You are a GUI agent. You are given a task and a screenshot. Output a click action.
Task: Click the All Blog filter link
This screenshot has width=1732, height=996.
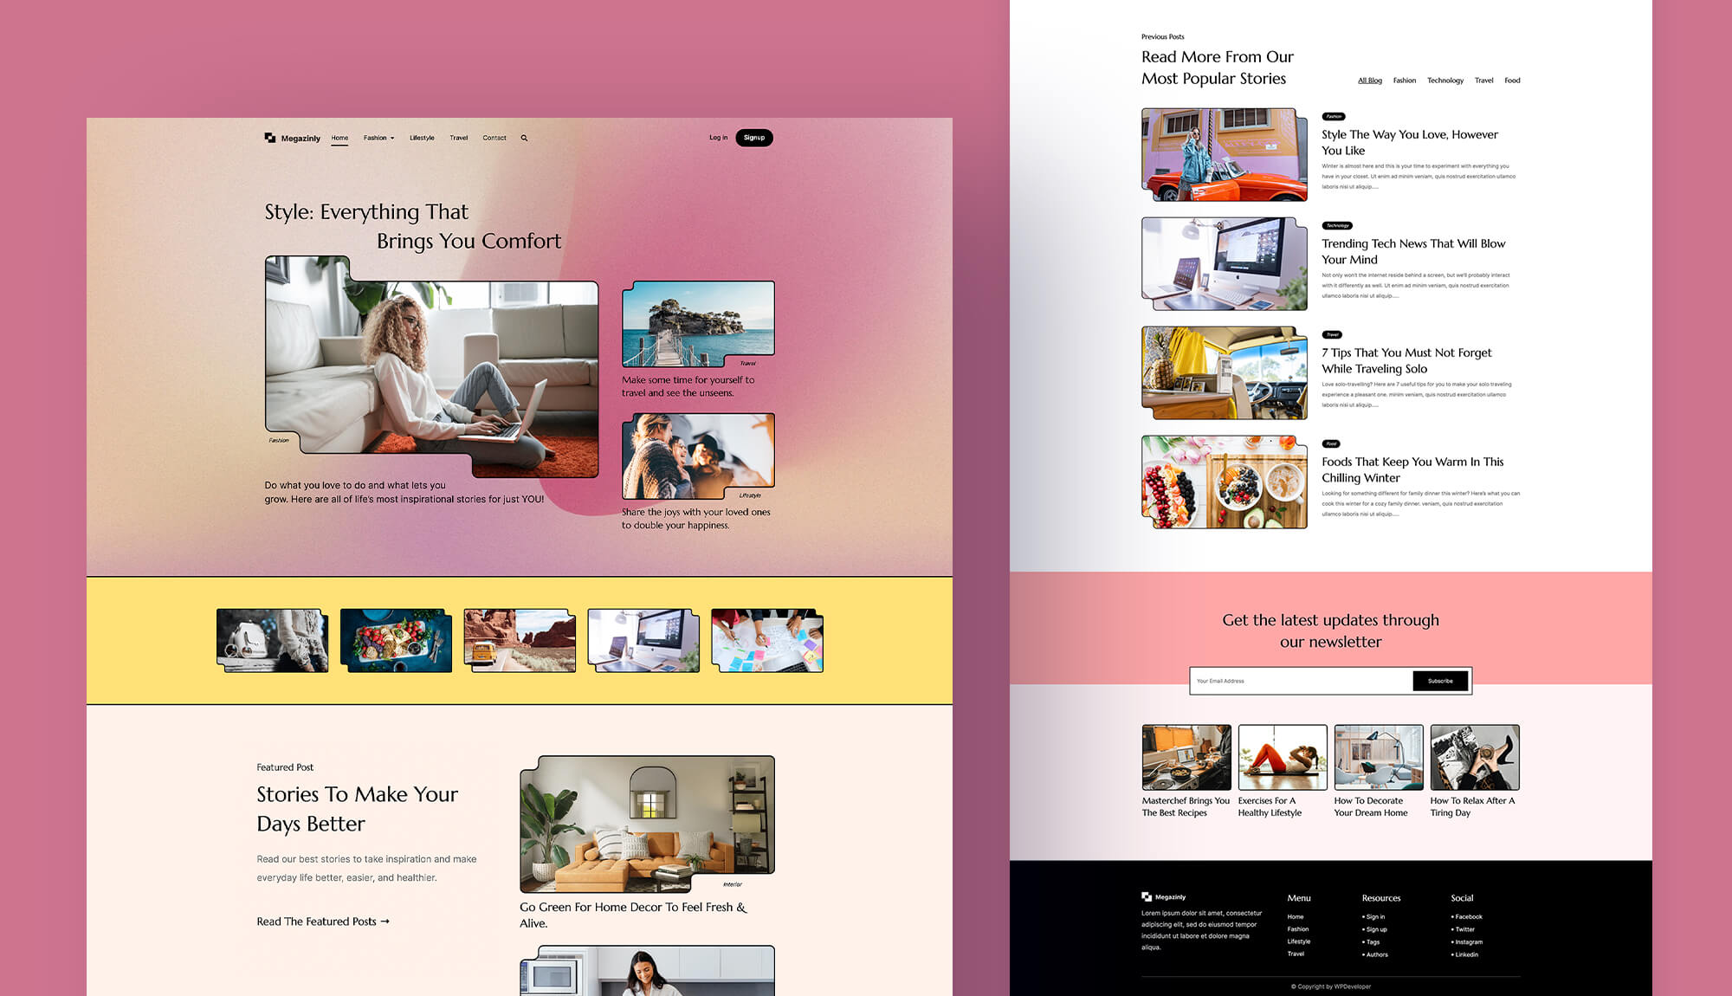(1369, 81)
